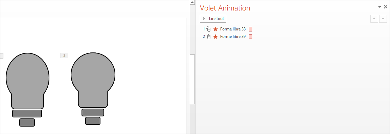Select the right bulb's upper base rectangle
390x134 pixels.
coord(93,112)
